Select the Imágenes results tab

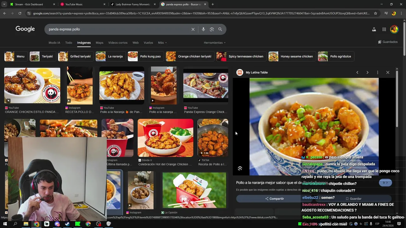(84, 43)
